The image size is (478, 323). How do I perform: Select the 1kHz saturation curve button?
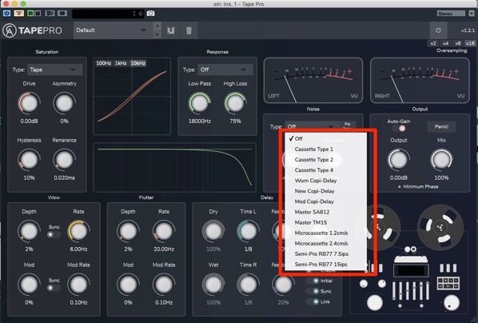click(x=121, y=63)
